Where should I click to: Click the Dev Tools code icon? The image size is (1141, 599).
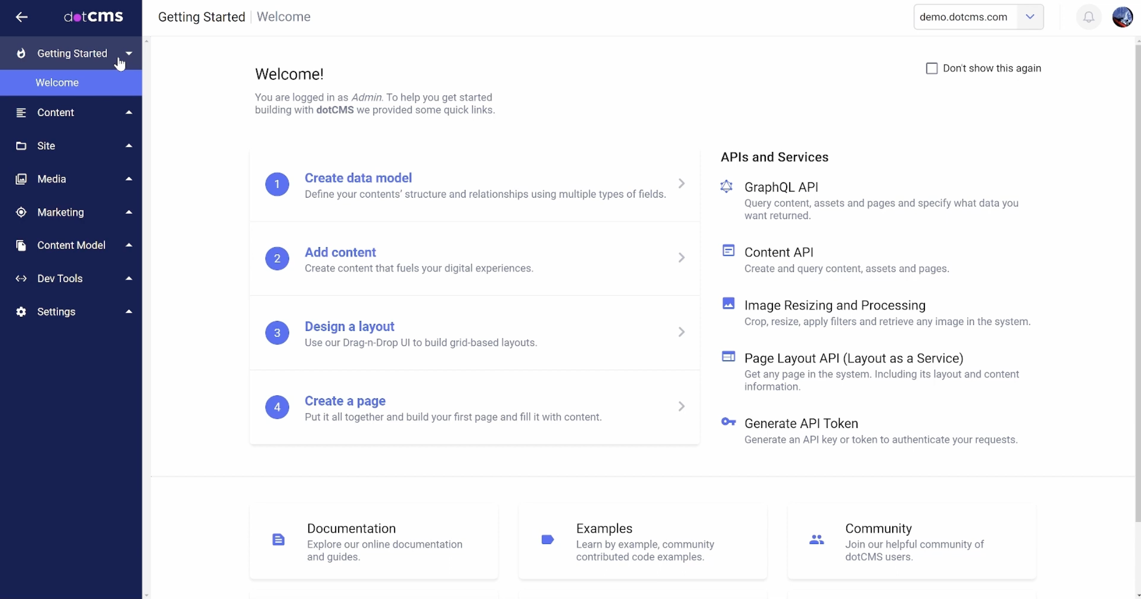coord(21,279)
